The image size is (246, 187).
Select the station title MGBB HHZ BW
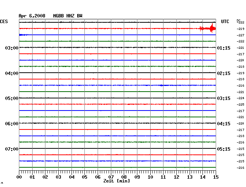pos(68,16)
